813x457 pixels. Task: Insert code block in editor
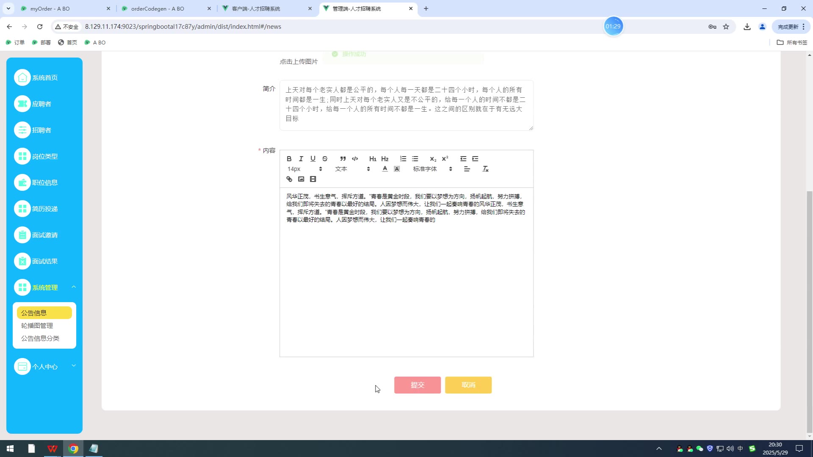point(355,159)
